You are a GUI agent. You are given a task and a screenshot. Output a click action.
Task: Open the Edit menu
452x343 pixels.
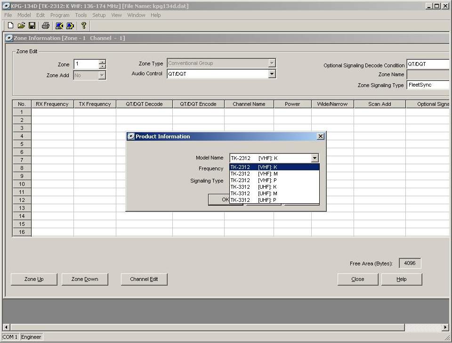point(40,15)
